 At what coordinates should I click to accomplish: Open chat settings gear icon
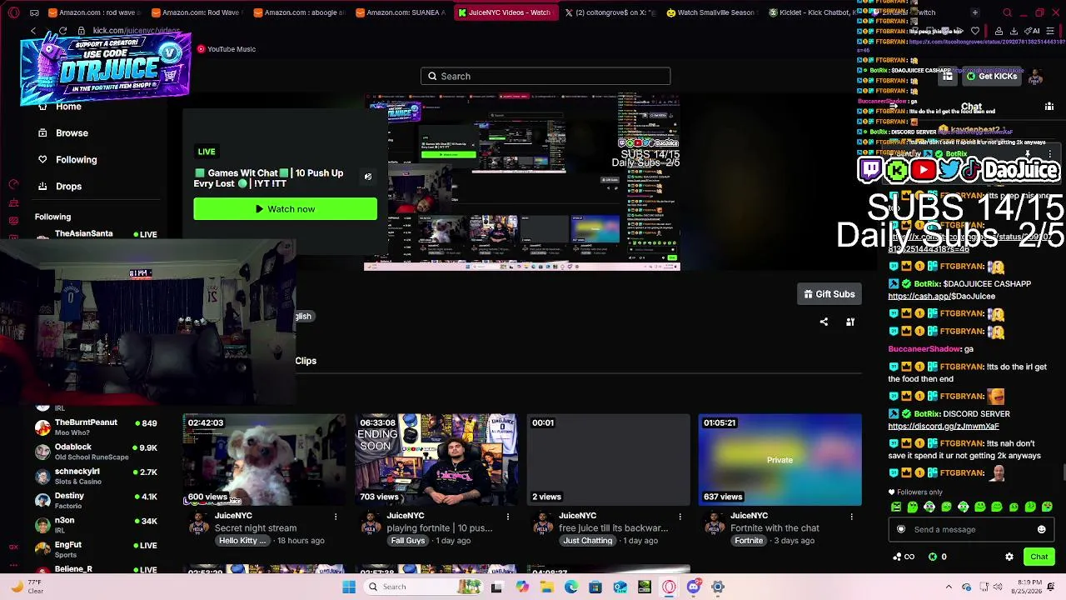1009,557
